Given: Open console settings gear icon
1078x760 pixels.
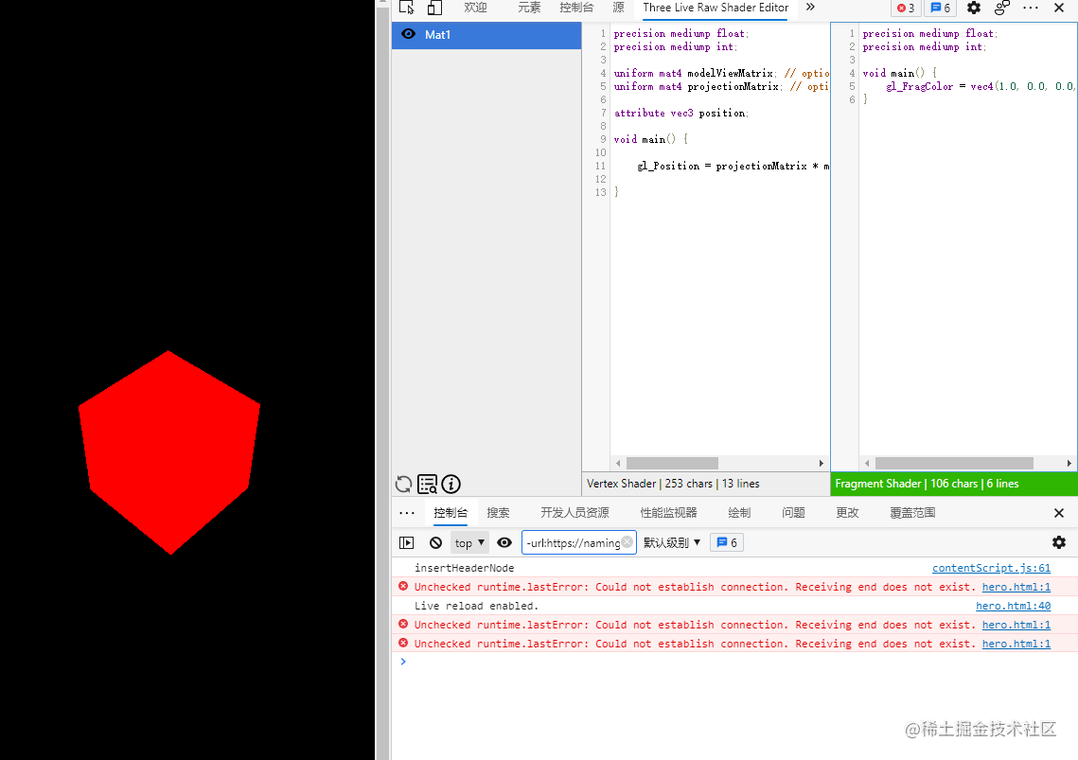Looking at the screenshot, I should (x=1059, y=542).
